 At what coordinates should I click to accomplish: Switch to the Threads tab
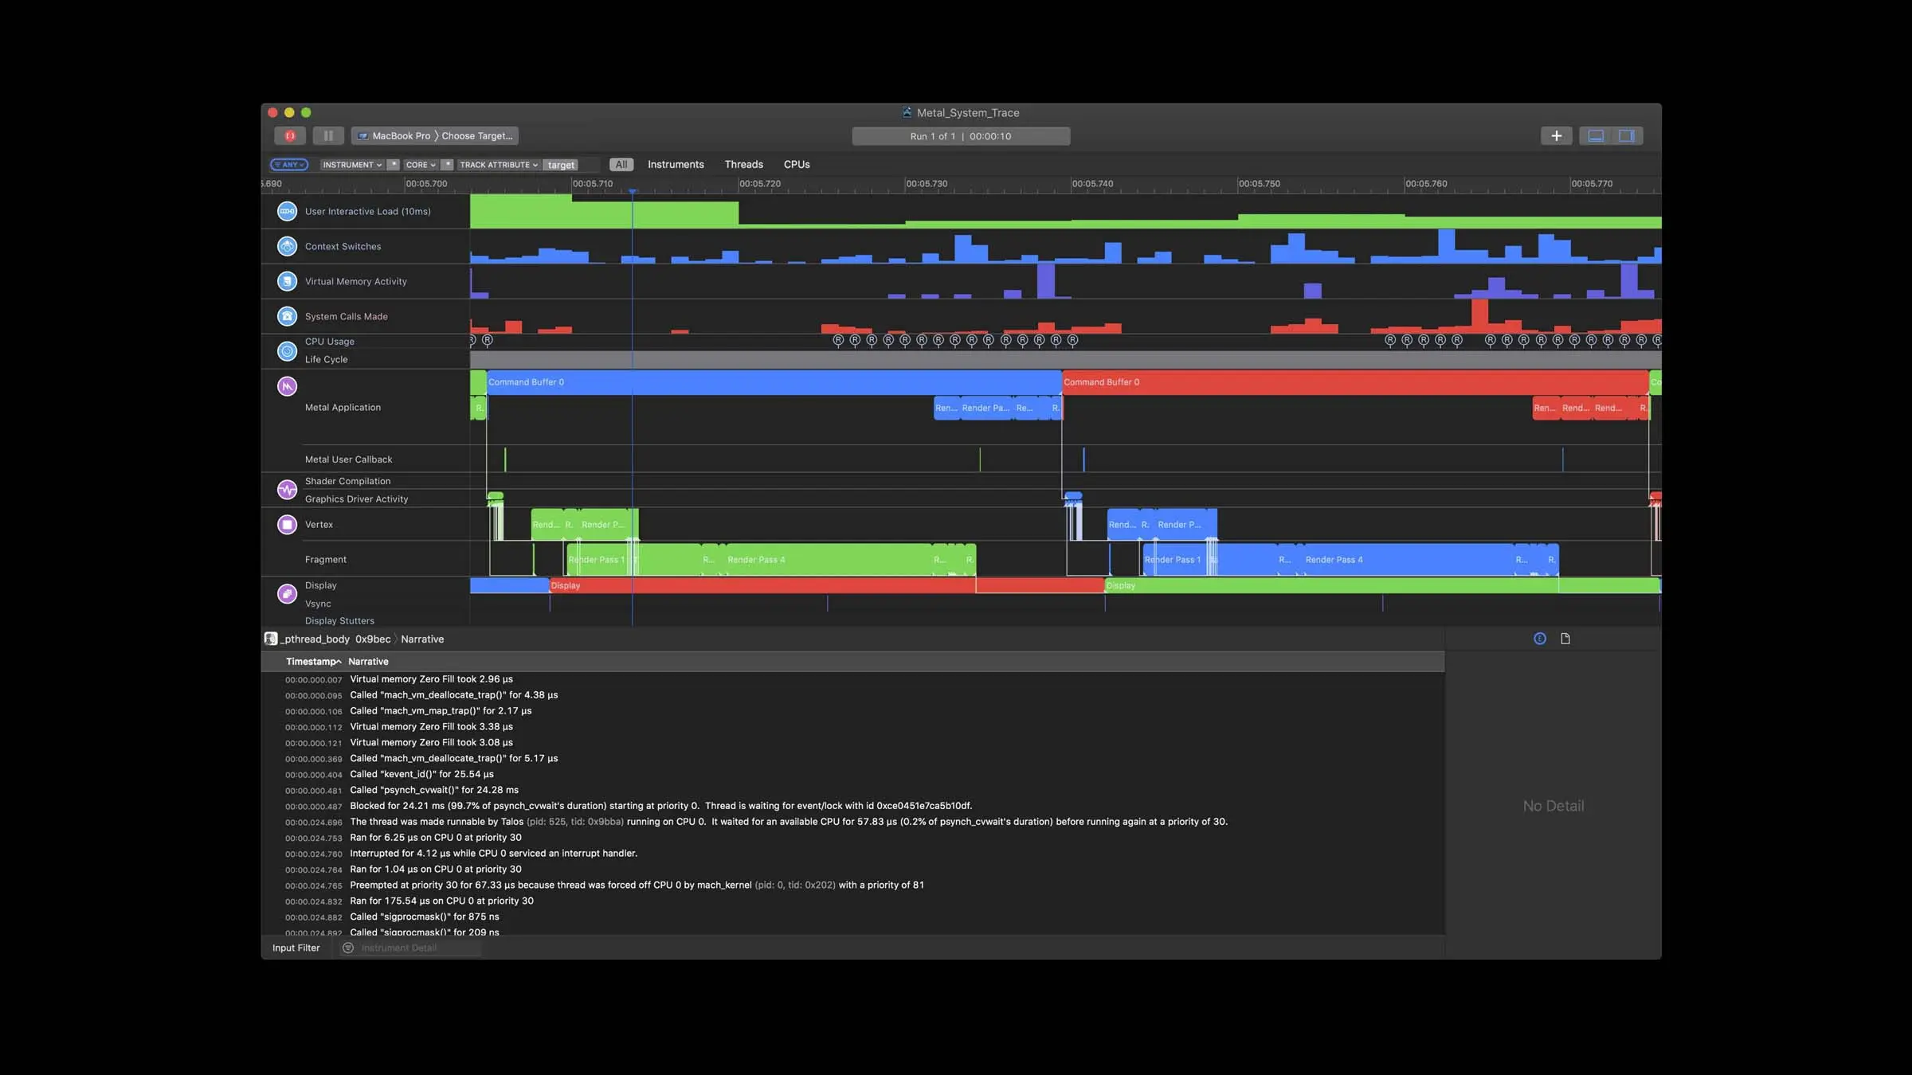743,165
